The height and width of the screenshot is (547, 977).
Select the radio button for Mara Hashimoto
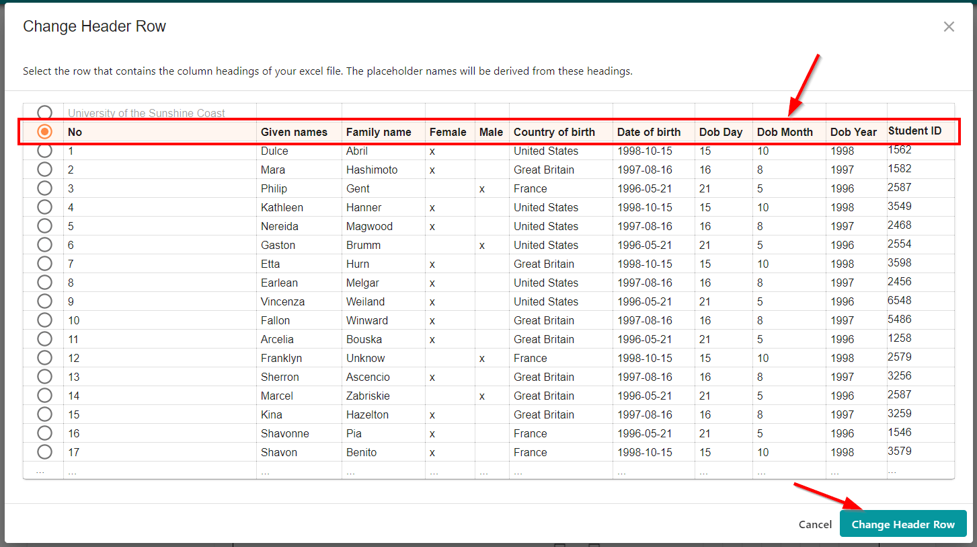tap(44, 170)
